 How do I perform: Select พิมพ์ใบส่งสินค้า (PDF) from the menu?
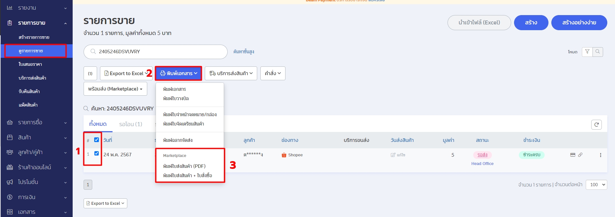tap(184, 166)
